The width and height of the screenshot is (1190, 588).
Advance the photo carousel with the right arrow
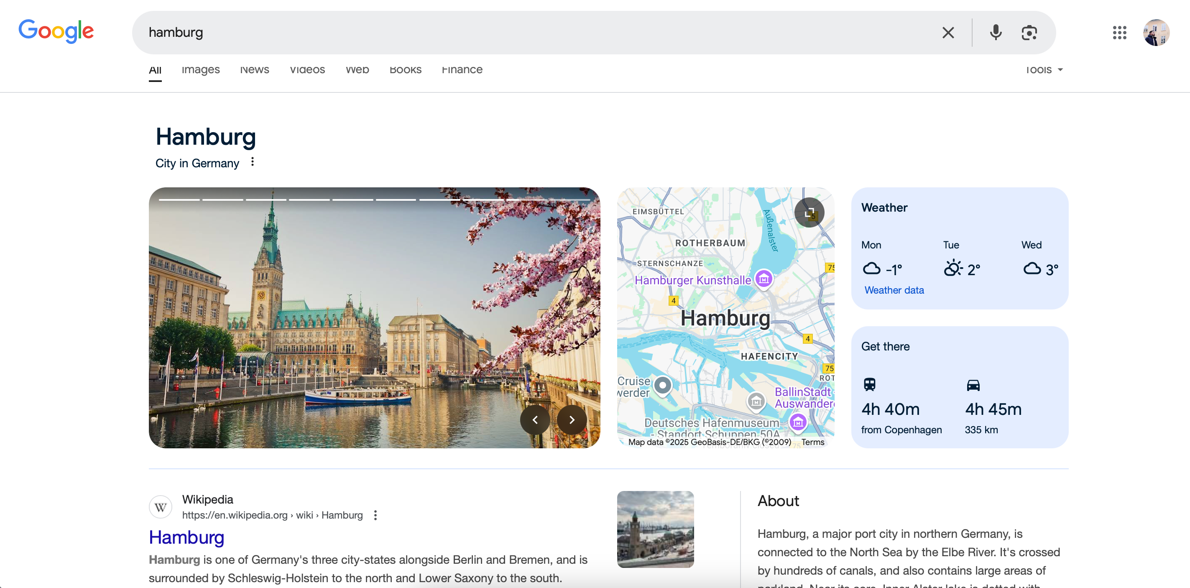(572, 419)
